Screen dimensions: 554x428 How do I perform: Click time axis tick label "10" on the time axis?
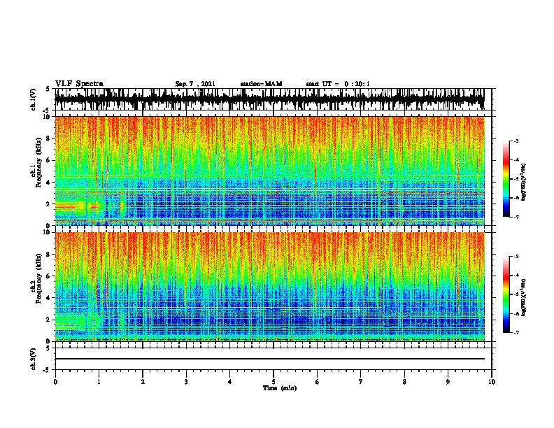(x=492, y=382)
